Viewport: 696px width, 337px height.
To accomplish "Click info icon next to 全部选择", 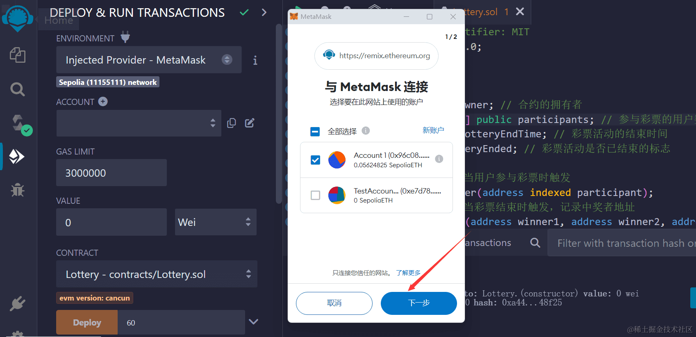I will 366,131.
